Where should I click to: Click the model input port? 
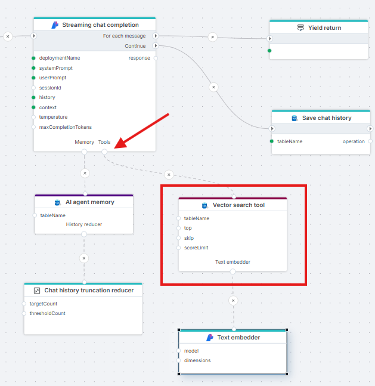coord(179,351)
